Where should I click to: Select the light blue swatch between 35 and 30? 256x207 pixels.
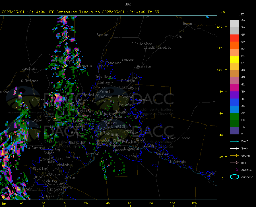coord(234,109)
